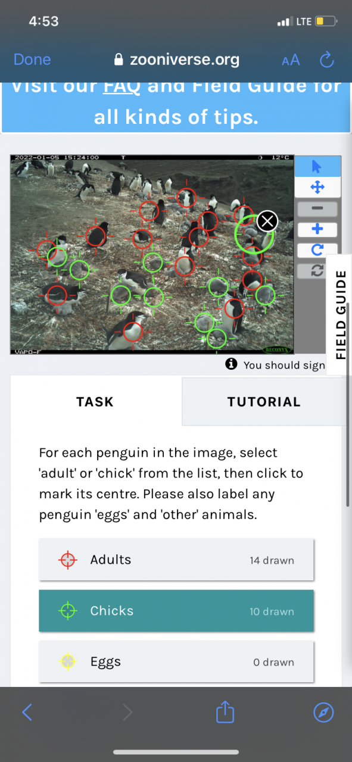Reset the image view
Screen dimensions: 352x762
(x=317, y=271)
